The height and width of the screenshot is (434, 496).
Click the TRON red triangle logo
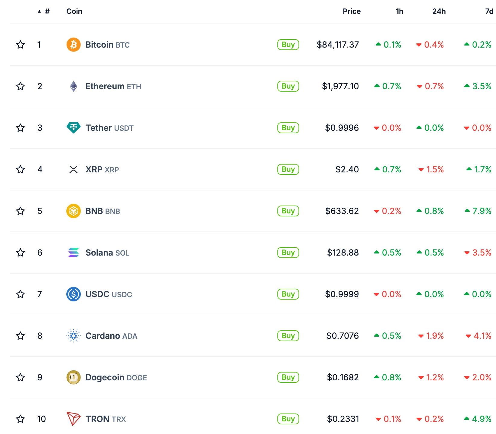pos(73,419)
